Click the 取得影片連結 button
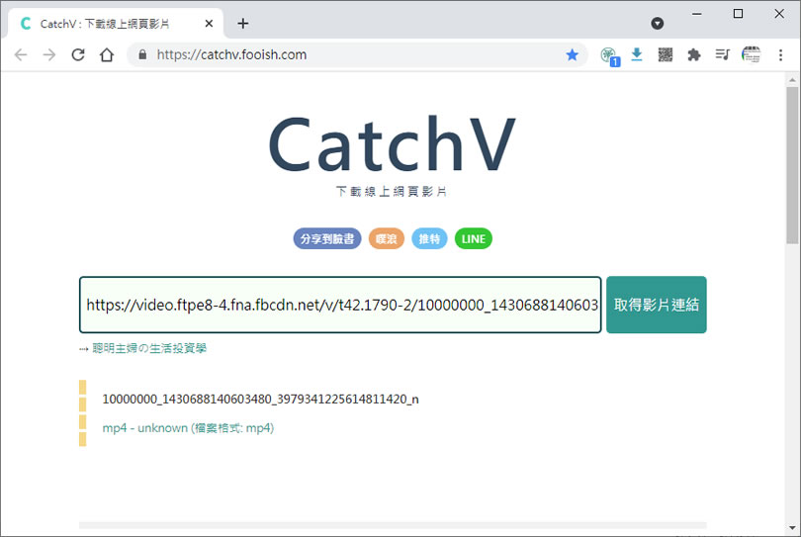The height and width of the screenshot is (537, 801). coord(657,305)
